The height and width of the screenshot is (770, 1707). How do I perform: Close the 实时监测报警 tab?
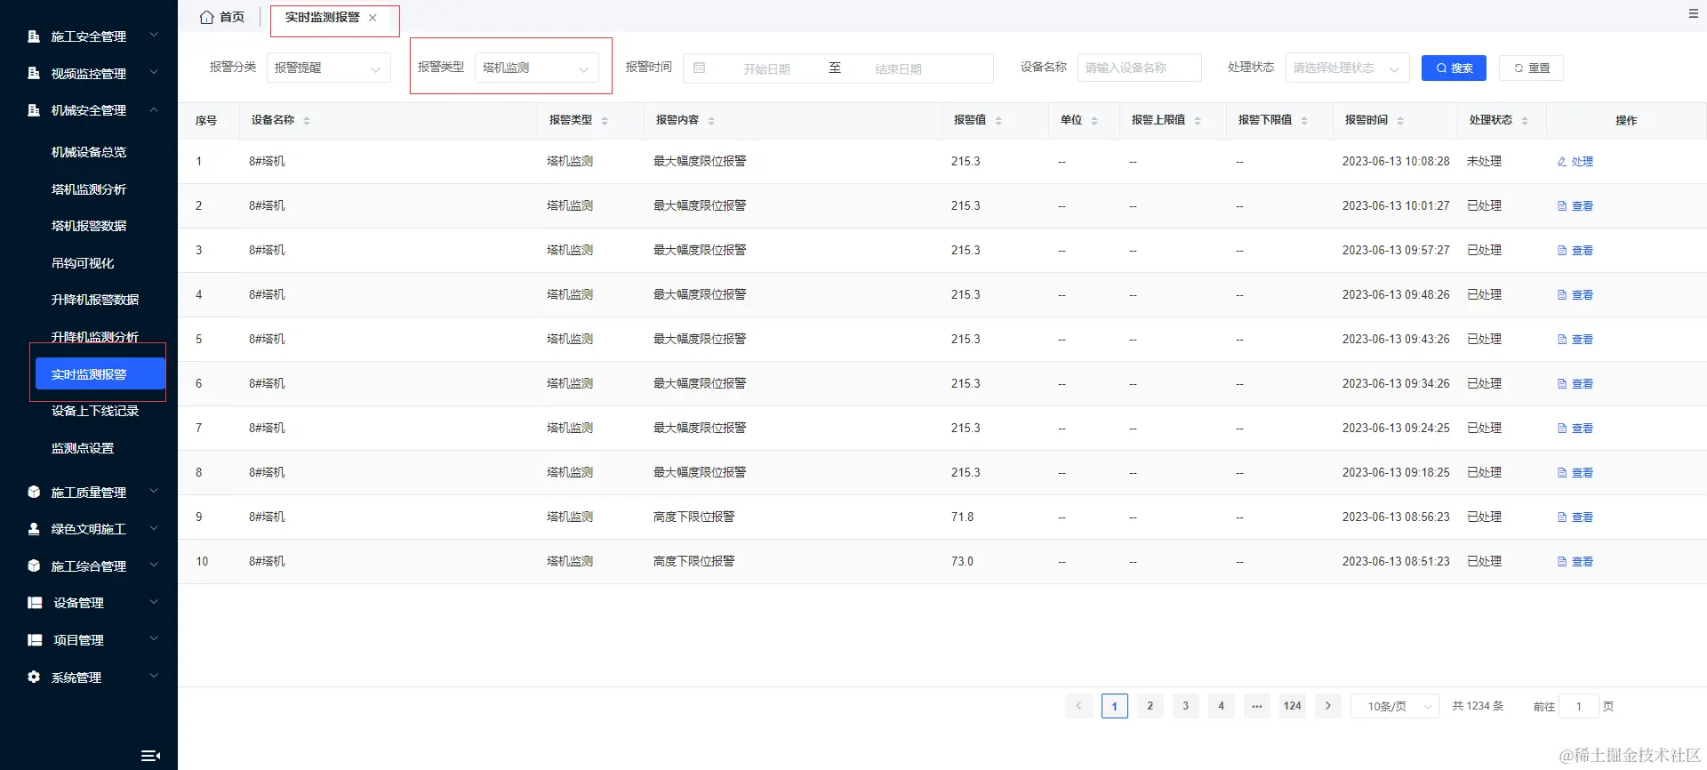click(x=373, y=18)
